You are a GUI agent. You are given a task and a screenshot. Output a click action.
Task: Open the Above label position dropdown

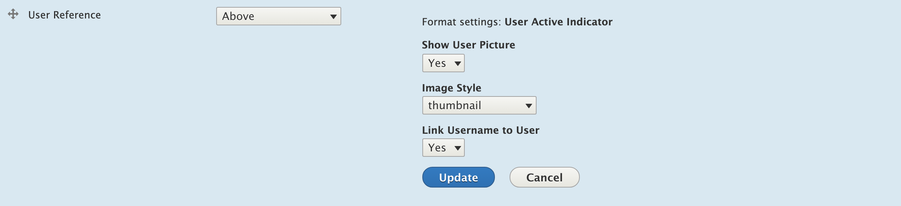click(x=279, y=16)
